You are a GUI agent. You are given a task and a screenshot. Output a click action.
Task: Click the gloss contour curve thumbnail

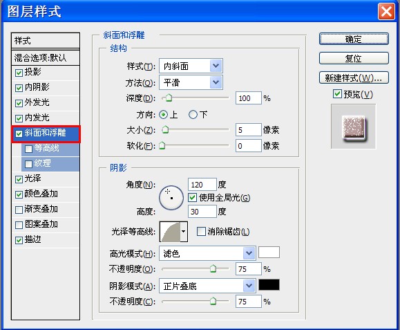click(170, 232)
